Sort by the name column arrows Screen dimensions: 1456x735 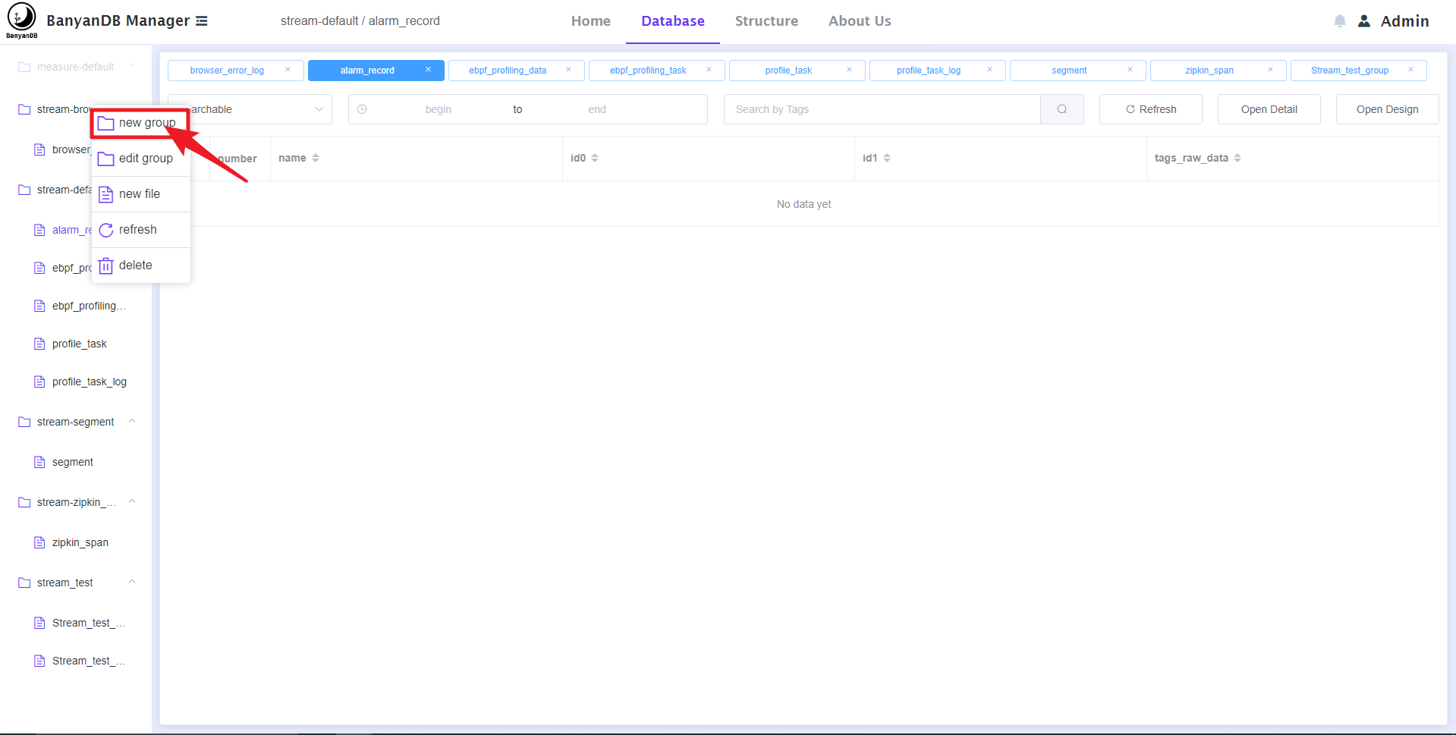[x=316, y=158]
